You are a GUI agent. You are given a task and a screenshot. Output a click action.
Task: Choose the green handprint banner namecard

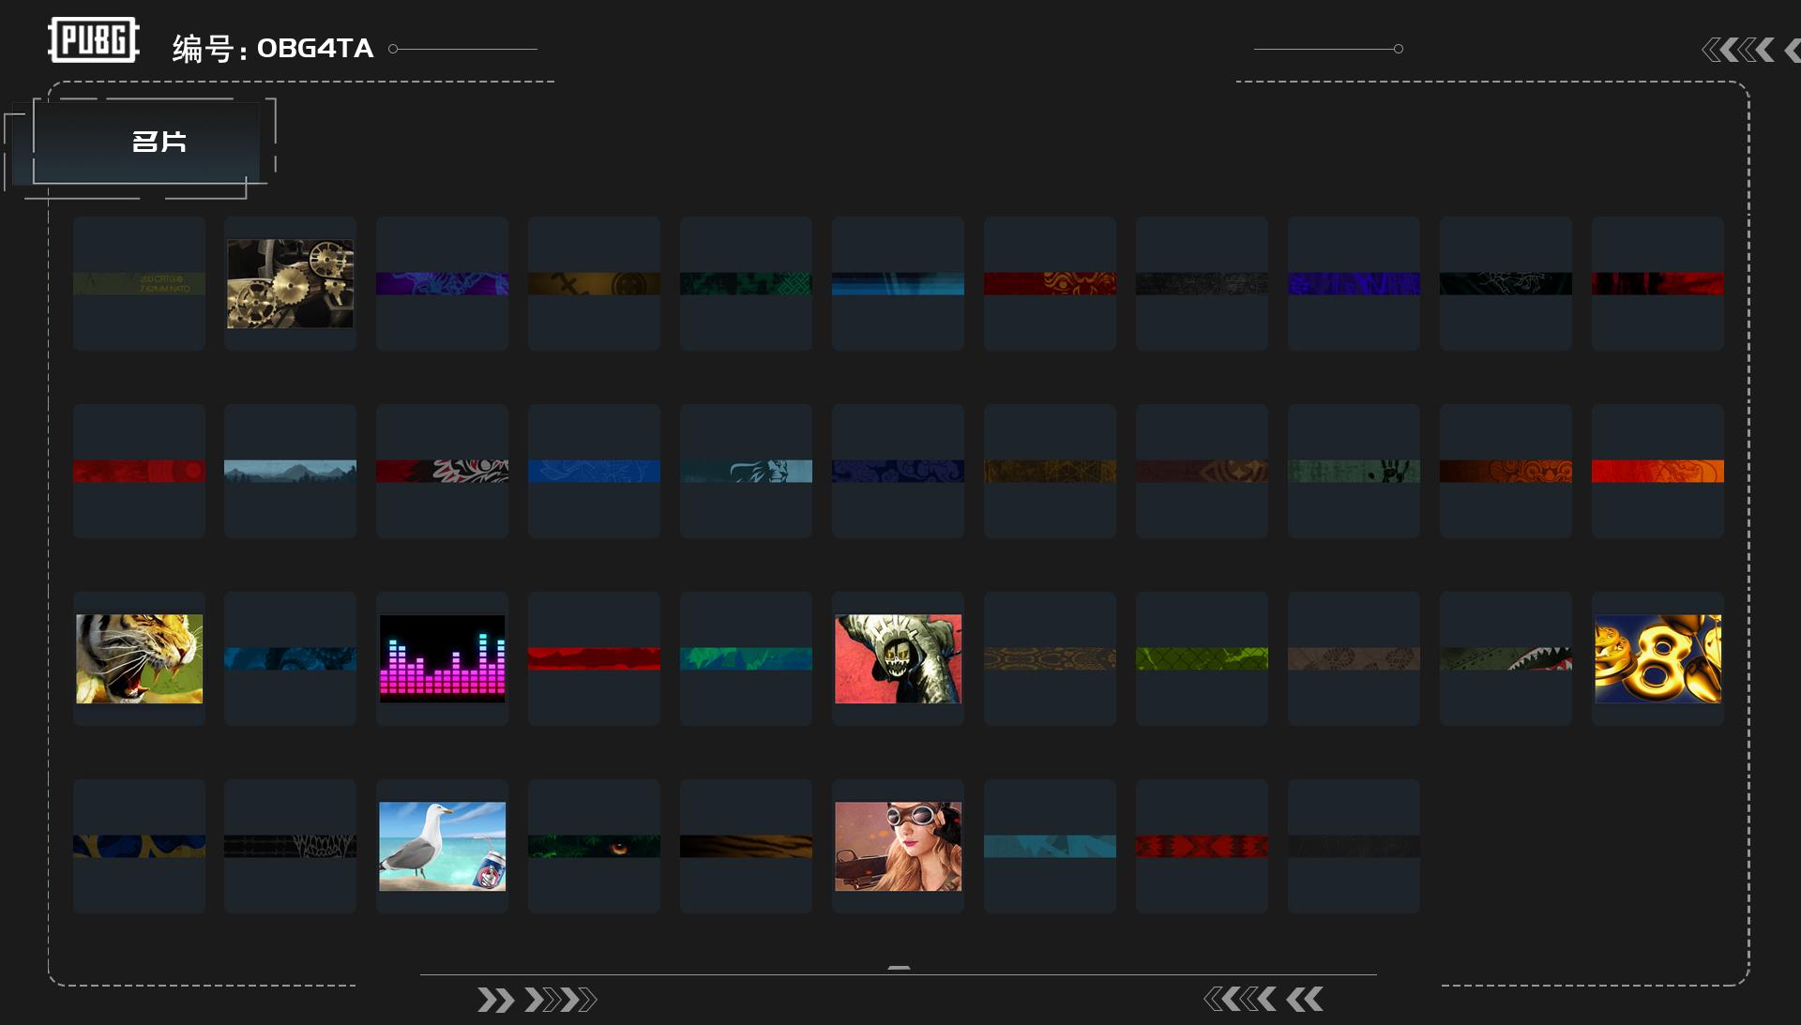tap(1354, 471)
